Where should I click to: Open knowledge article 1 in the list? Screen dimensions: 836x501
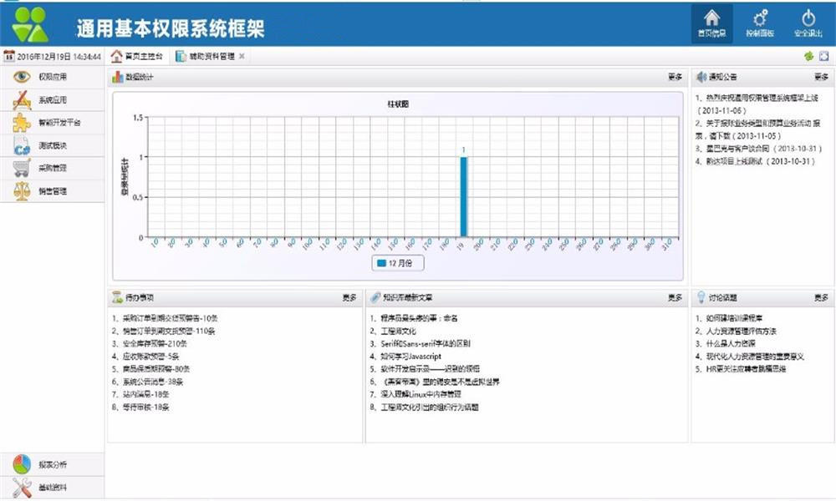[414, 318]
